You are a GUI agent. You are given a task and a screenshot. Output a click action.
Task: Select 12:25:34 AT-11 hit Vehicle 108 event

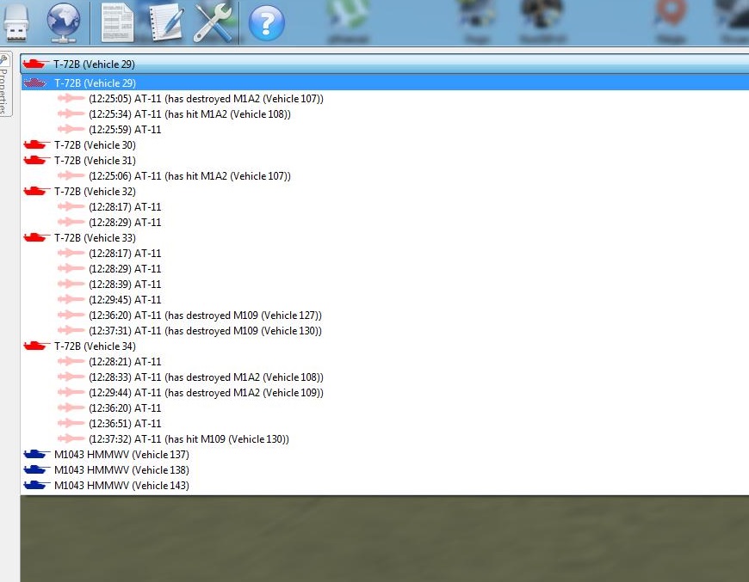(189, 114)
